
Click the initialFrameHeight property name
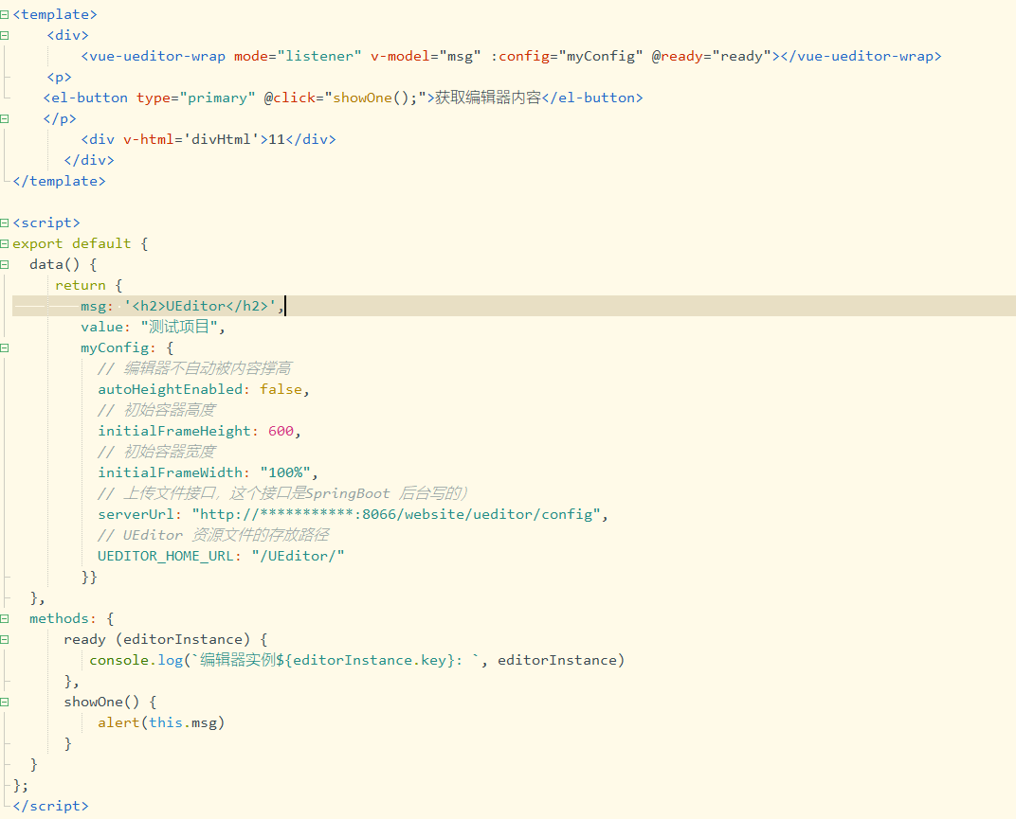click(174, 431)
